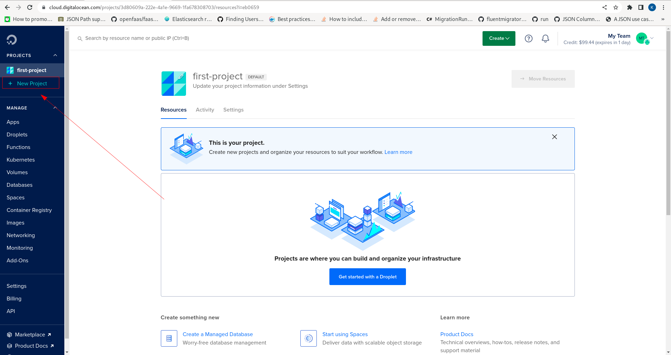The image size is (671, 355).
Task: Bookmark page with the star icon
Action: pyautogui.click(x=616, y=7)
